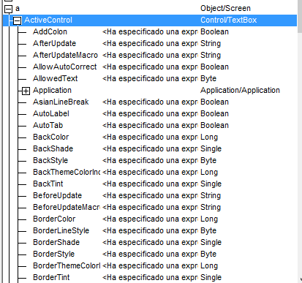302x283 pixels.
Task: Click the Single type of BackShade
Action: tap(211, 149)
